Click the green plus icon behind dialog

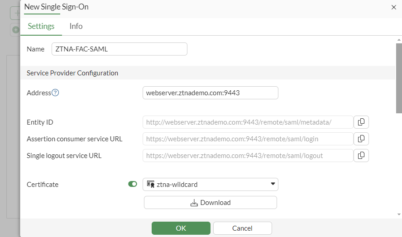(16, 30)
